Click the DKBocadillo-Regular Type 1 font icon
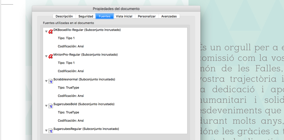This screenshot has width=284, height=140. click(51, 32)
